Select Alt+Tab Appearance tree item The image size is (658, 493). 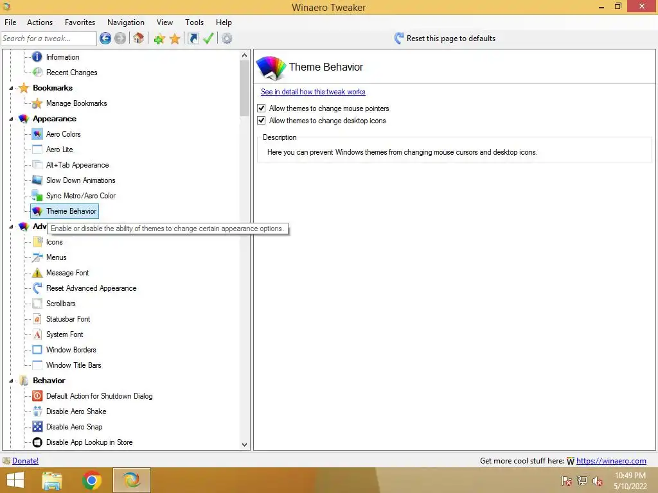(78, 165)
